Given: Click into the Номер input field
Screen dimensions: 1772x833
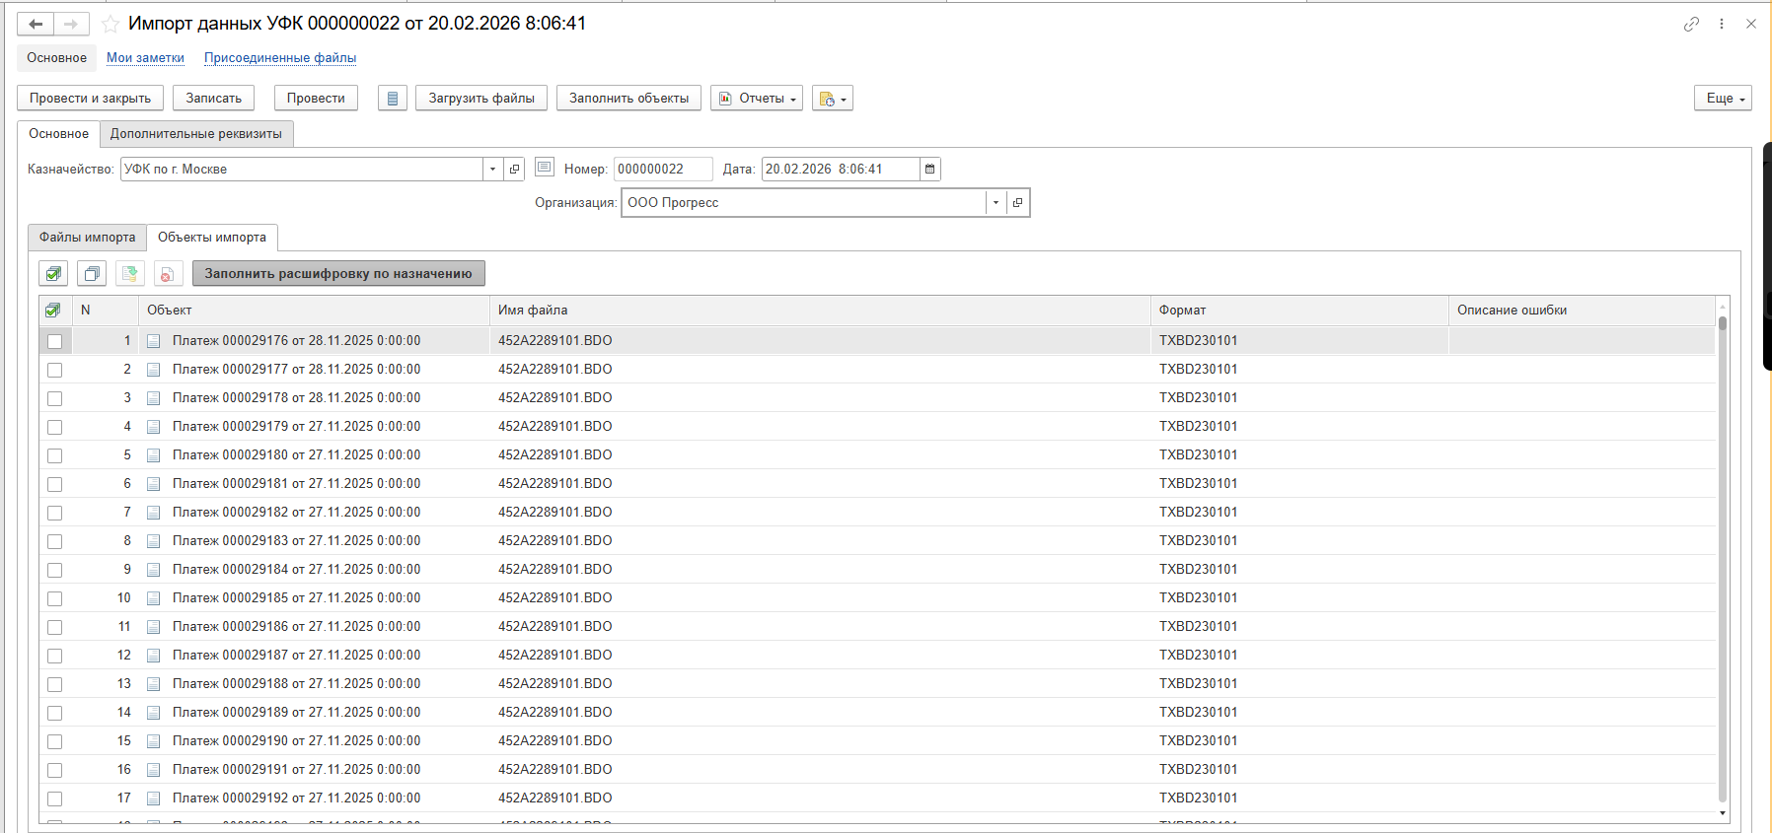Looking at the screenshot, I should tap(663, 170).
